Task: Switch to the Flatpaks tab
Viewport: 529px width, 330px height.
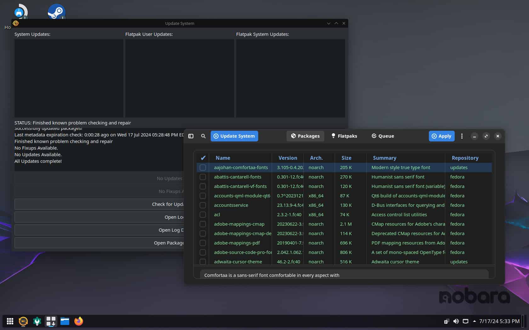Action: click(x=344, y=136)
